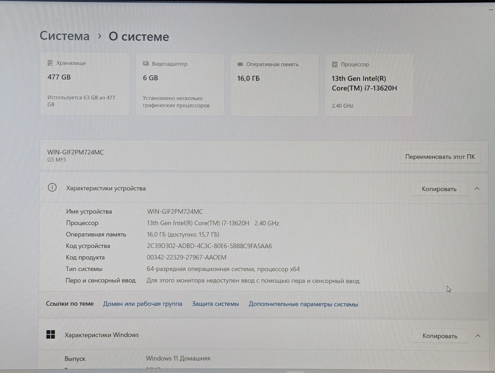This screenshot has height=373, width=495.
Task: Click Переименовать этот ПК button
Action: [x=440, y=157]
